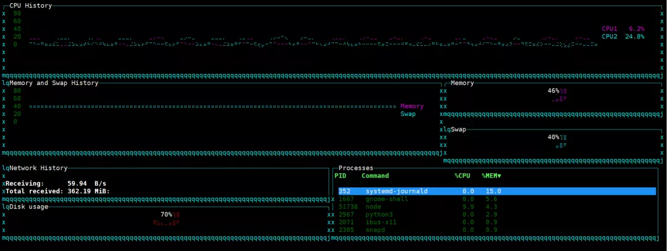Click the memory history dotted line graph
Screen dimensions: 667x251
(212, 106)
